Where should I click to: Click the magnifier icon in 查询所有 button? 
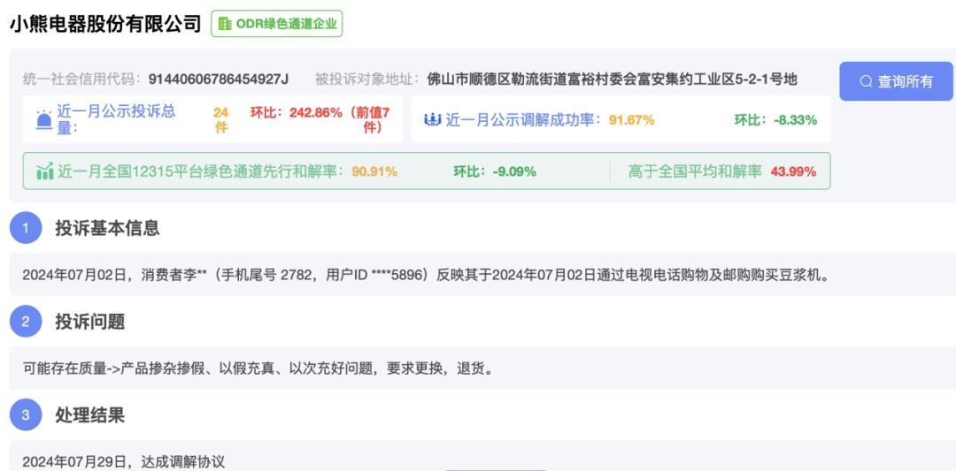pos(866,81)
